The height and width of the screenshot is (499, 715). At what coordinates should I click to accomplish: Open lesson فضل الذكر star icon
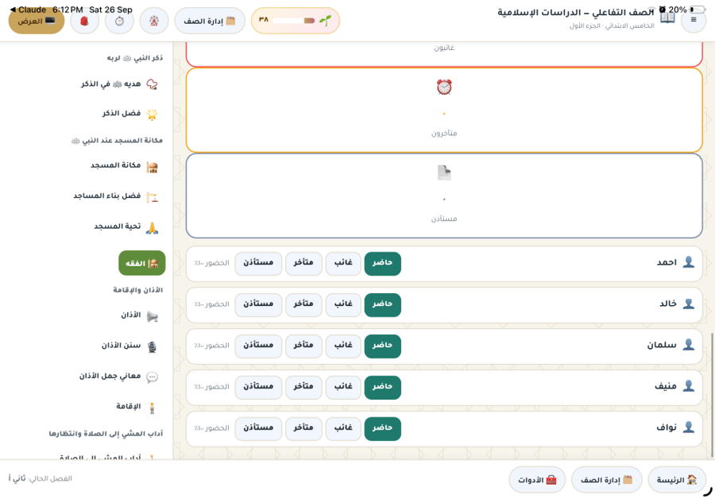pyautogui.click(x=152, y=114)
